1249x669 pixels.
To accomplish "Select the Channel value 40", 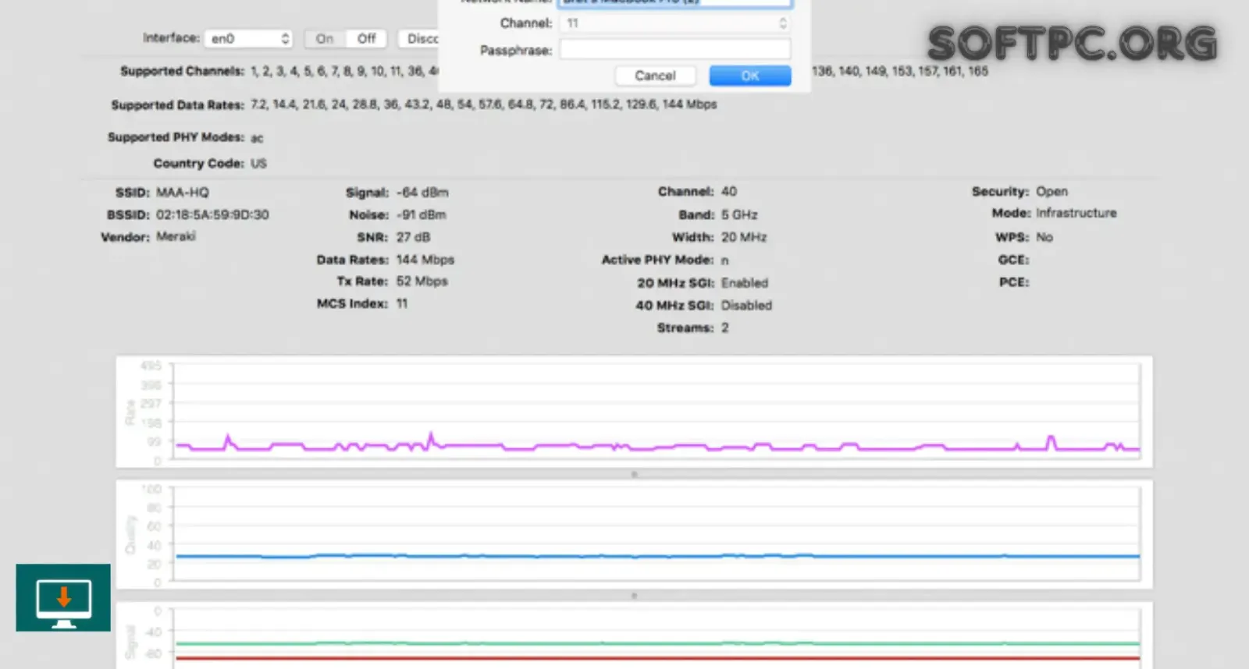I will 729,191.
